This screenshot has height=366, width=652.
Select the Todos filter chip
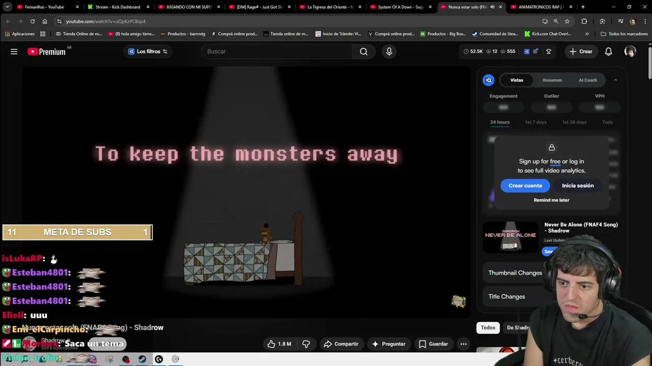point(488,328)
